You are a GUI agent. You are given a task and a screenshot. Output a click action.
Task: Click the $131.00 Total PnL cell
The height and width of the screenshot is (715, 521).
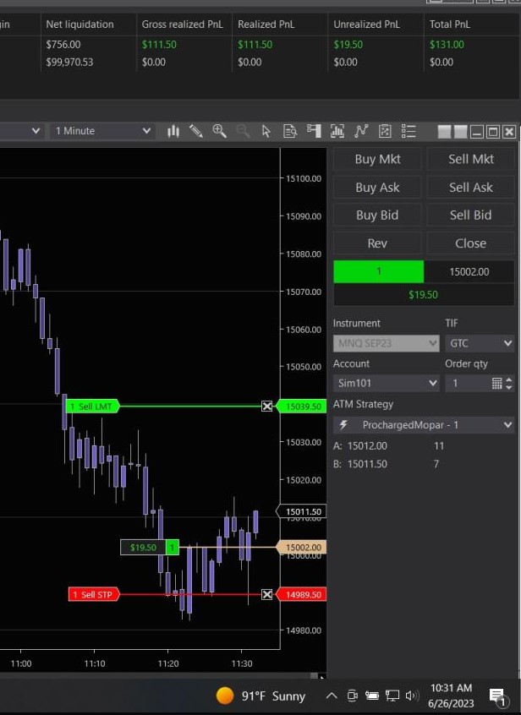pyautogui.click(x=447, y=45)
